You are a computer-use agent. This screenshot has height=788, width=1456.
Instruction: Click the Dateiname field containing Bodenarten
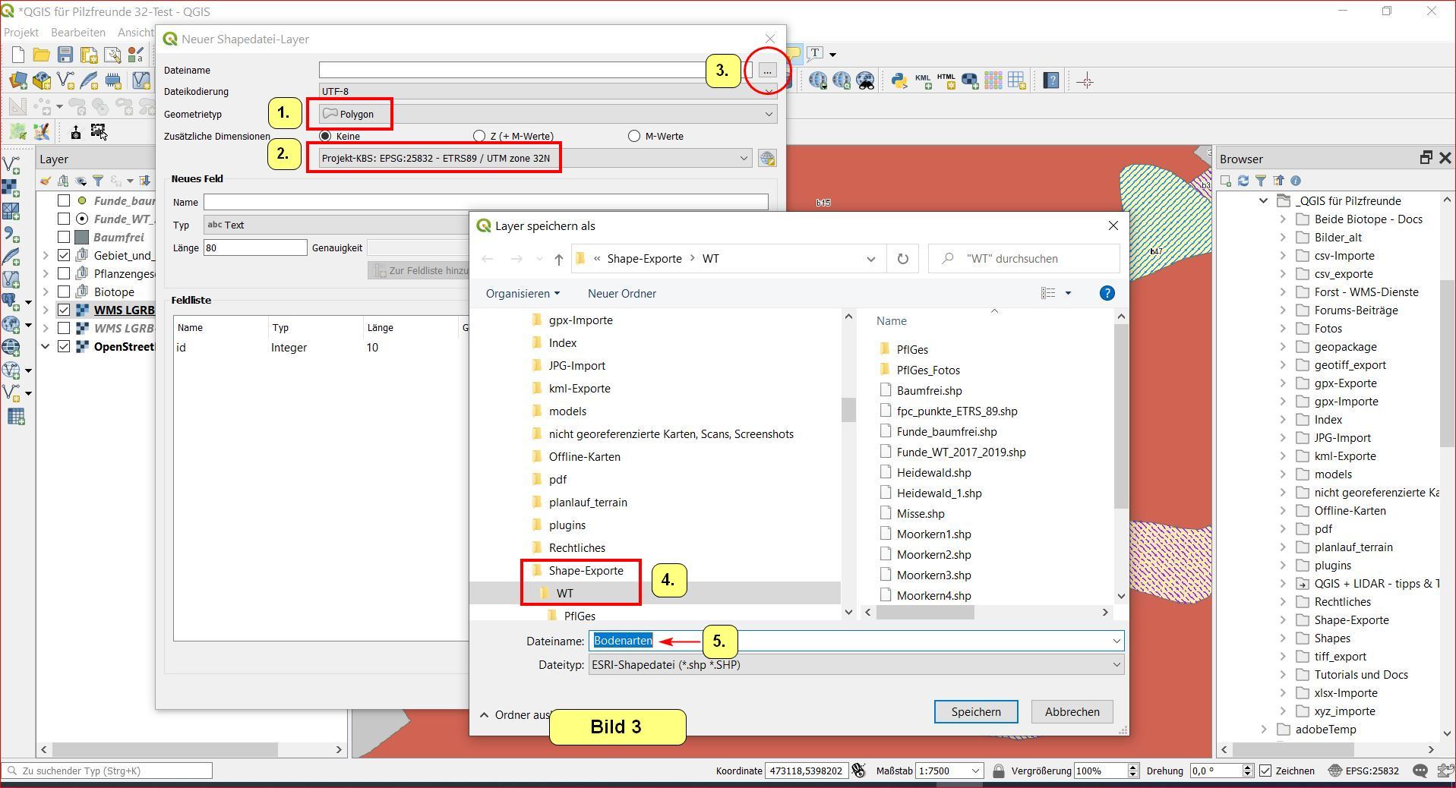click(851, 641)
